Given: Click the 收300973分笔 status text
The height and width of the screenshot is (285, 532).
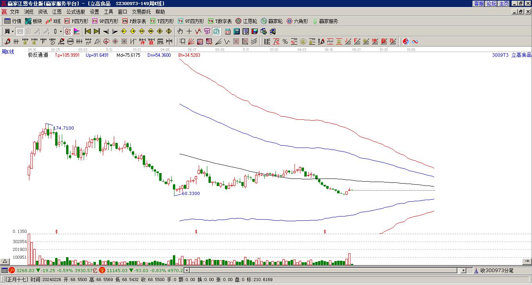Looking at the screenshot, I should 497,270.
